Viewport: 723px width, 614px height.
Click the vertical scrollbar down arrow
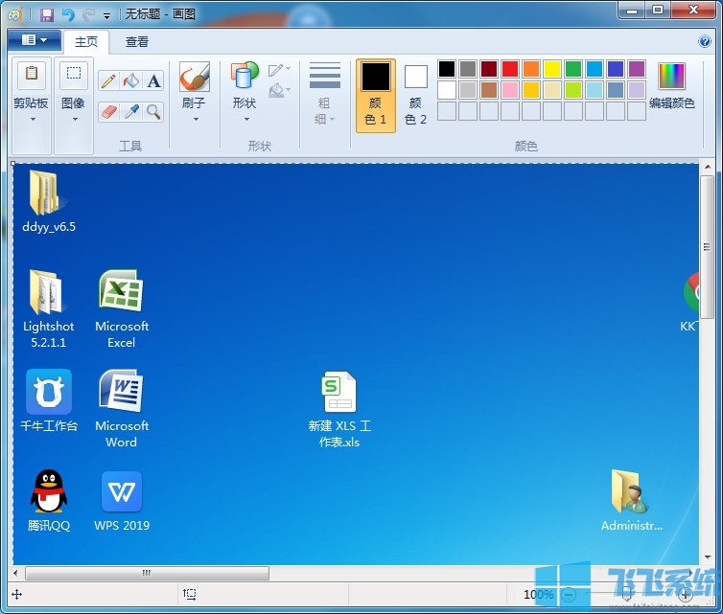(708, 557)
